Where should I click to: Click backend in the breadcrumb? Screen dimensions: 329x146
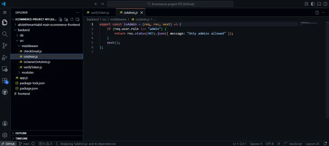click(93, 19)
